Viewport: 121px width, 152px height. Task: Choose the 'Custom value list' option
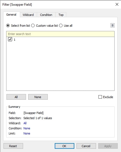pyautogui.click(x=33, y=26)
